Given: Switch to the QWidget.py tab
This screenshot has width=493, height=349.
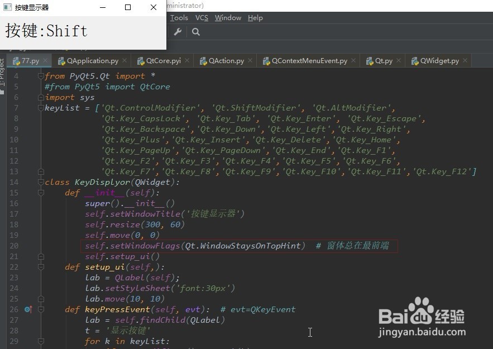Looking at the screenshot, I should pos(439,61).
